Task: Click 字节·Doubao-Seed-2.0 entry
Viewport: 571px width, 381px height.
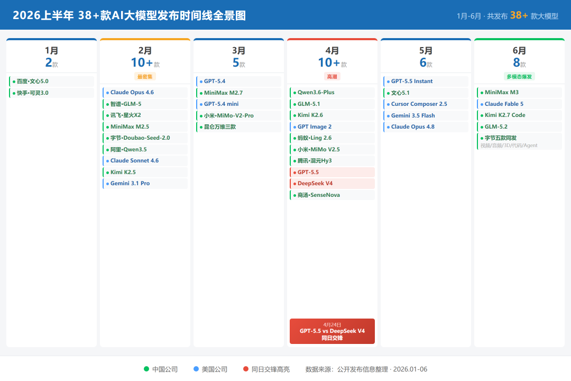Action: (x=145, y=138)
